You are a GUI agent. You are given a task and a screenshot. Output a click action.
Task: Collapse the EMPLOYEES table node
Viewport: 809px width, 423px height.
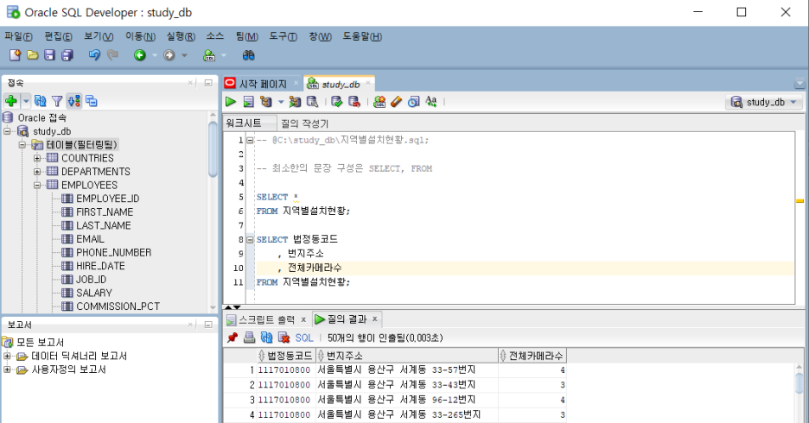click(x=37, y=185)
